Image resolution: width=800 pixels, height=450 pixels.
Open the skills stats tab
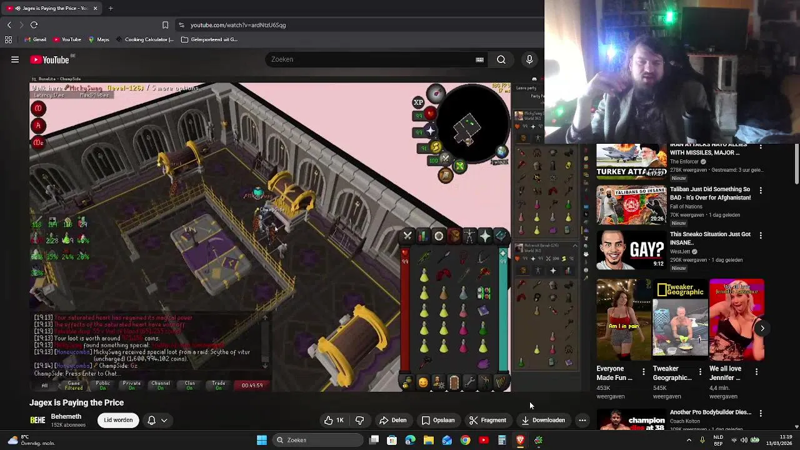pos(423,236)
